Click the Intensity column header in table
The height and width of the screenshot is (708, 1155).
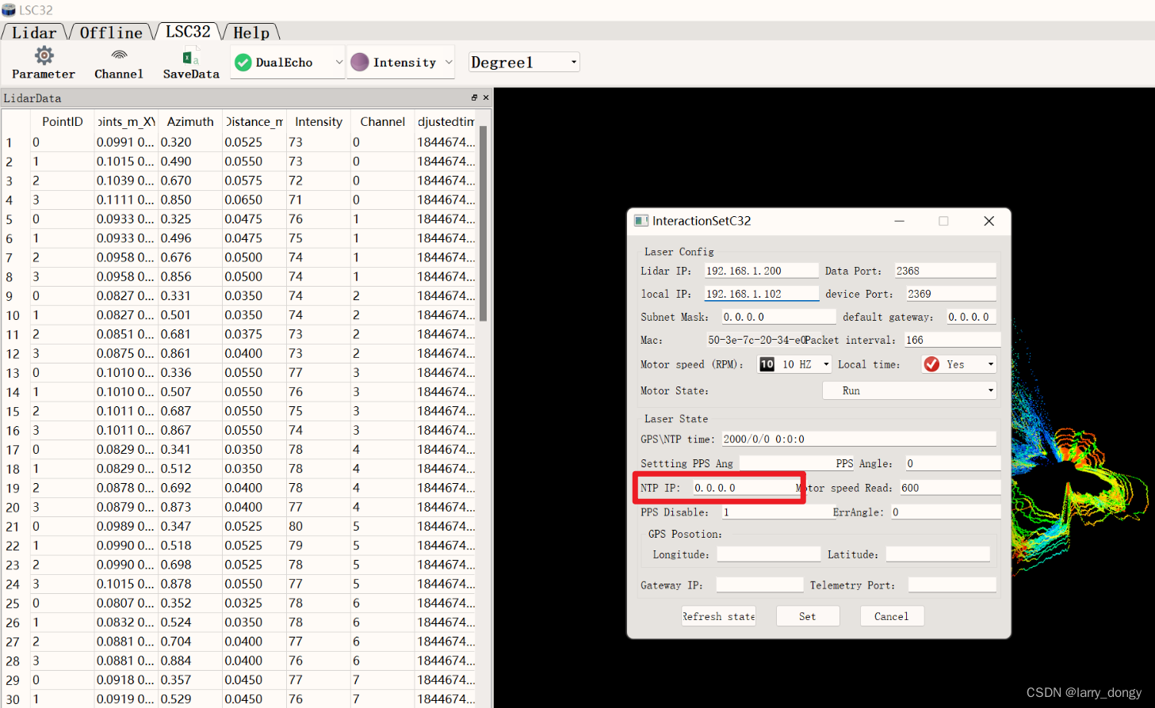pos(318,121)
